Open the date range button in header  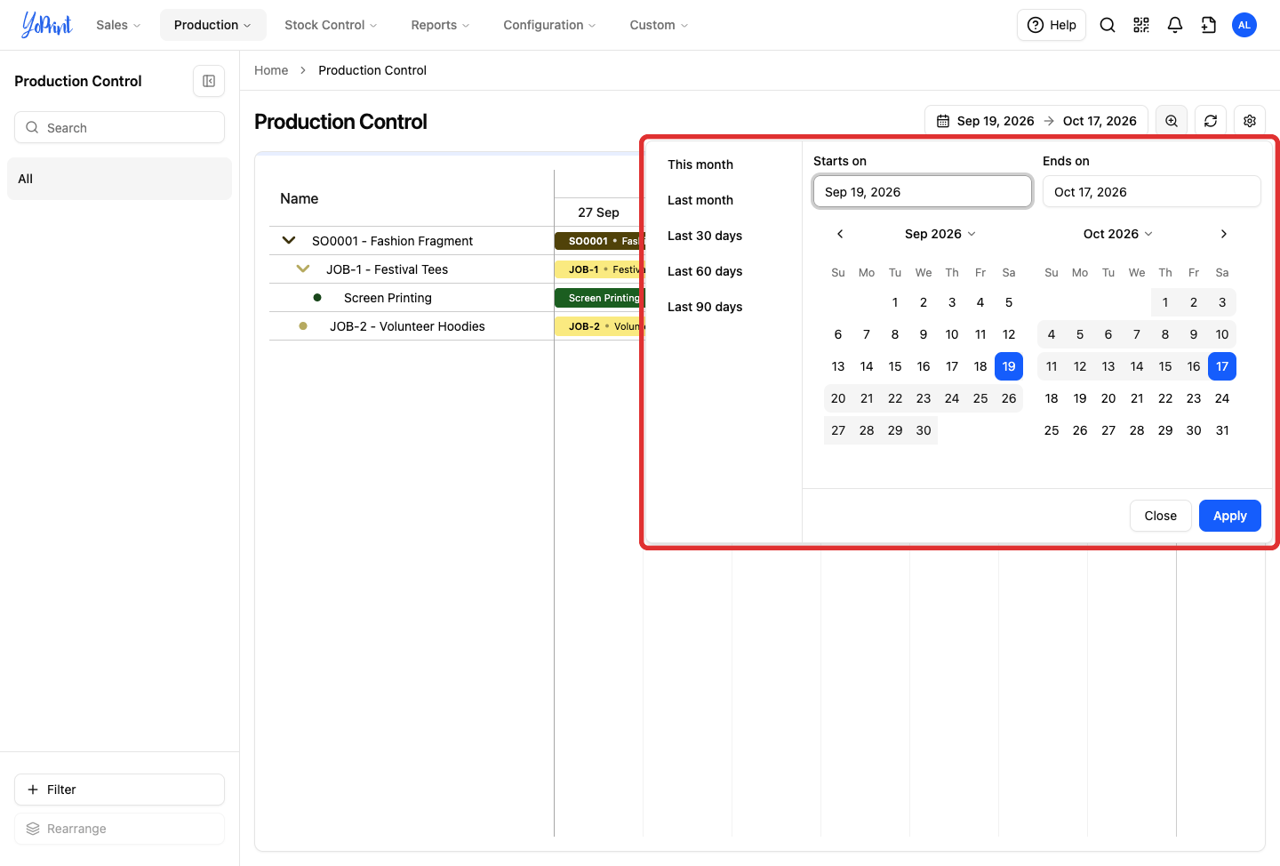click(1036, 121)
